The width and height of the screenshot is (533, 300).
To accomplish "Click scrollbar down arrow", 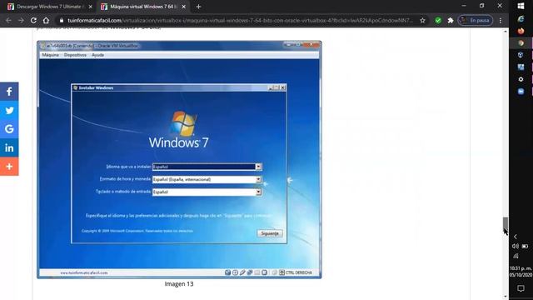I will pyautogui.click(x=506, y=297).
